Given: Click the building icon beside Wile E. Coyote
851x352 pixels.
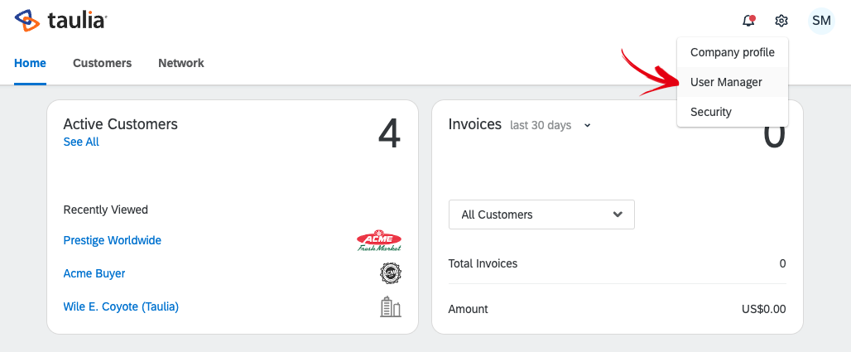Looking at the screenshot, I should [390, 307].
